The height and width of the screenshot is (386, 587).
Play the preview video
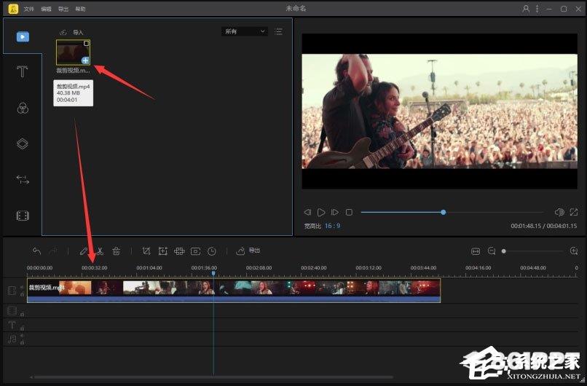point(321,212)
